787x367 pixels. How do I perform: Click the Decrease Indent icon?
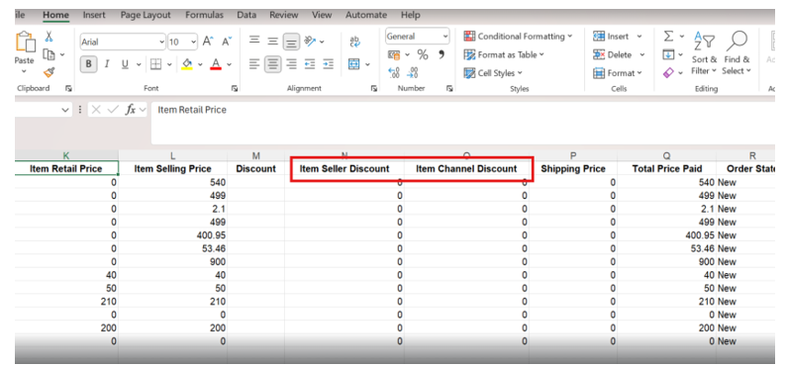coord(310,64)
